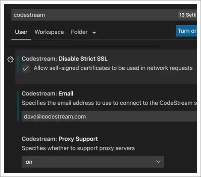Click the Codestream: Proxy Support setting title
Viewport: 201px width, 177px height.
tap(60, 139)
